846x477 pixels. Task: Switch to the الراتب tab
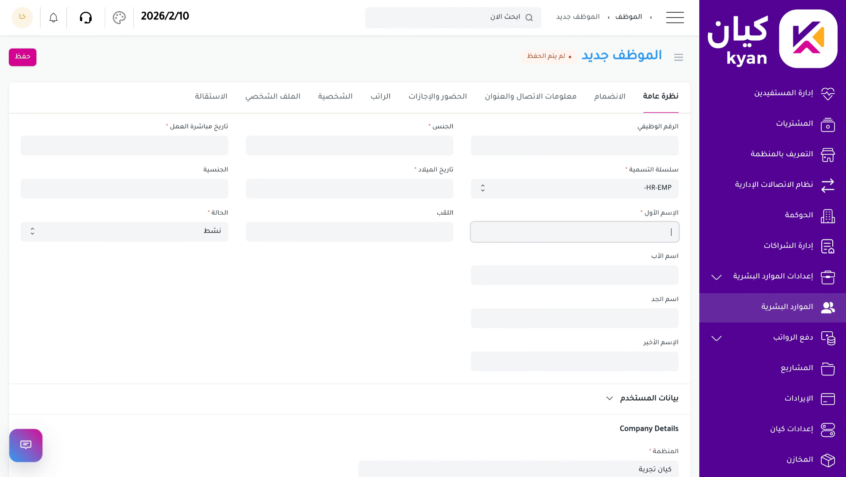(380, 97)
